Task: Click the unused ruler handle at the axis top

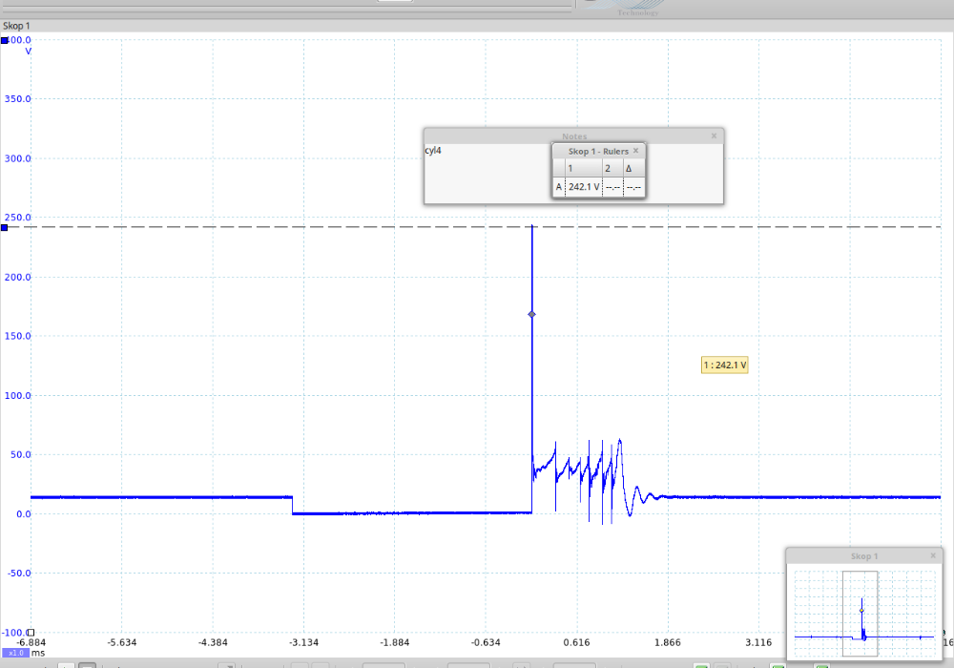Action: [x=5, y=40]
